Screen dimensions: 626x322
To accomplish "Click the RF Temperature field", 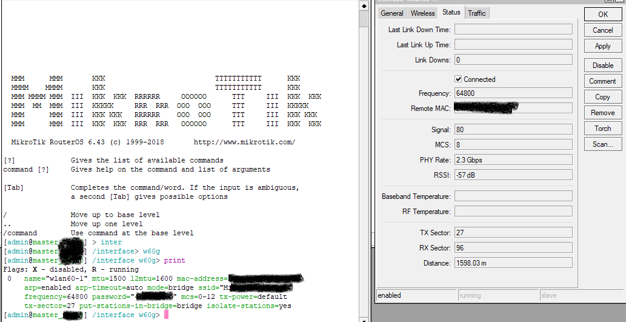I will coord(513,212).
